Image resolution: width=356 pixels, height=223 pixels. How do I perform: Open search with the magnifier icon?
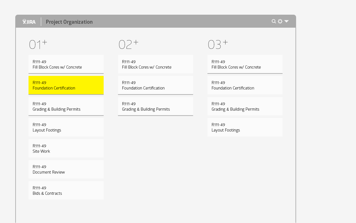(x=274, y=21)
